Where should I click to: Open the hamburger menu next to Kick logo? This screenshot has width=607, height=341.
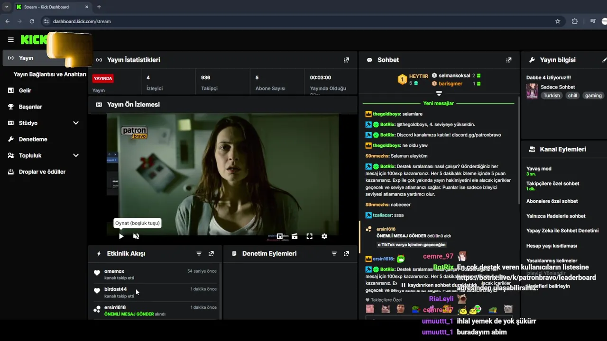tap(10, 40)
